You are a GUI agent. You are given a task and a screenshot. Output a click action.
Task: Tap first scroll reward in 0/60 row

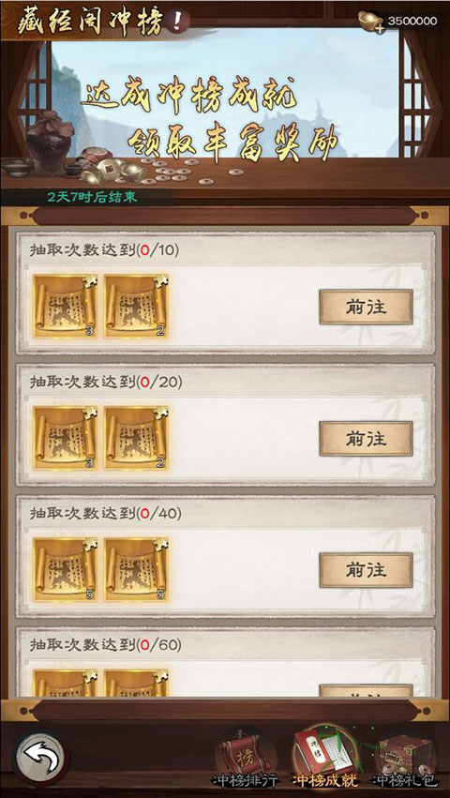point(66,683)
